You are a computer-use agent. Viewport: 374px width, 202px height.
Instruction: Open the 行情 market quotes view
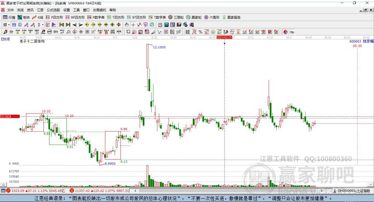tap(9, 18)
